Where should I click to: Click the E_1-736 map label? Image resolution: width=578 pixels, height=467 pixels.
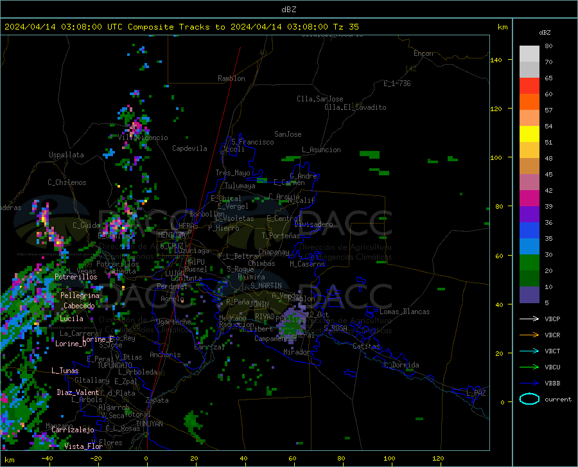[397, 84]
